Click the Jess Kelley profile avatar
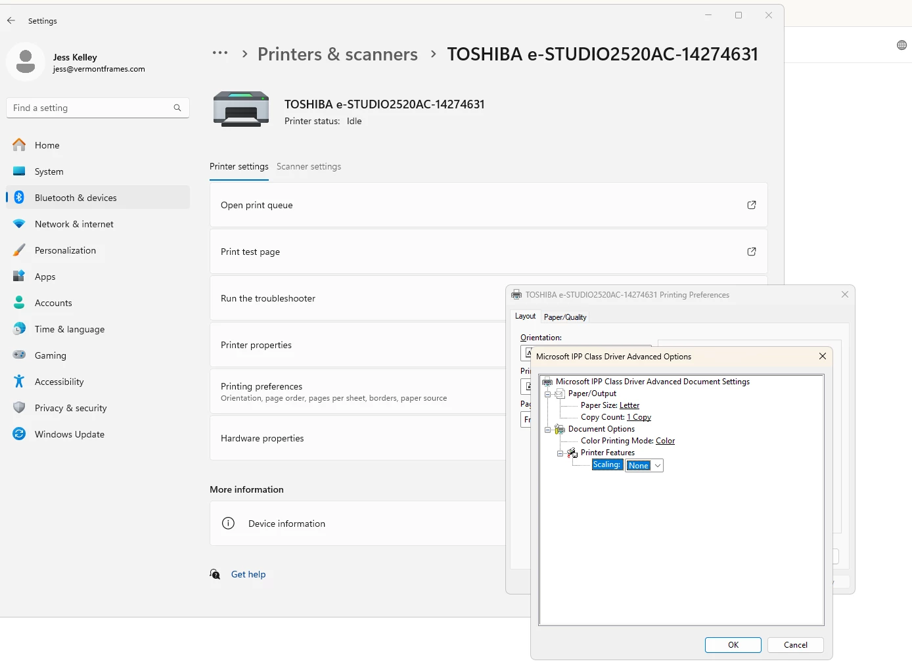This screenshot has height=672, width=912. coord(26,62)
